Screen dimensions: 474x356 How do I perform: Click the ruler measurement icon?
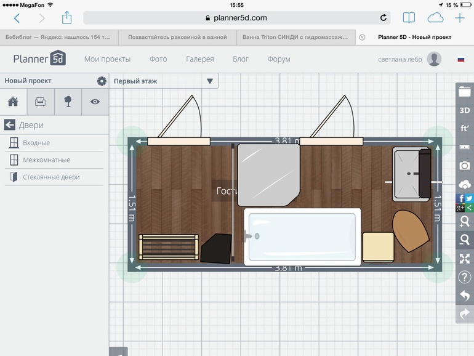pyautogui.click(x=465, y=147)
